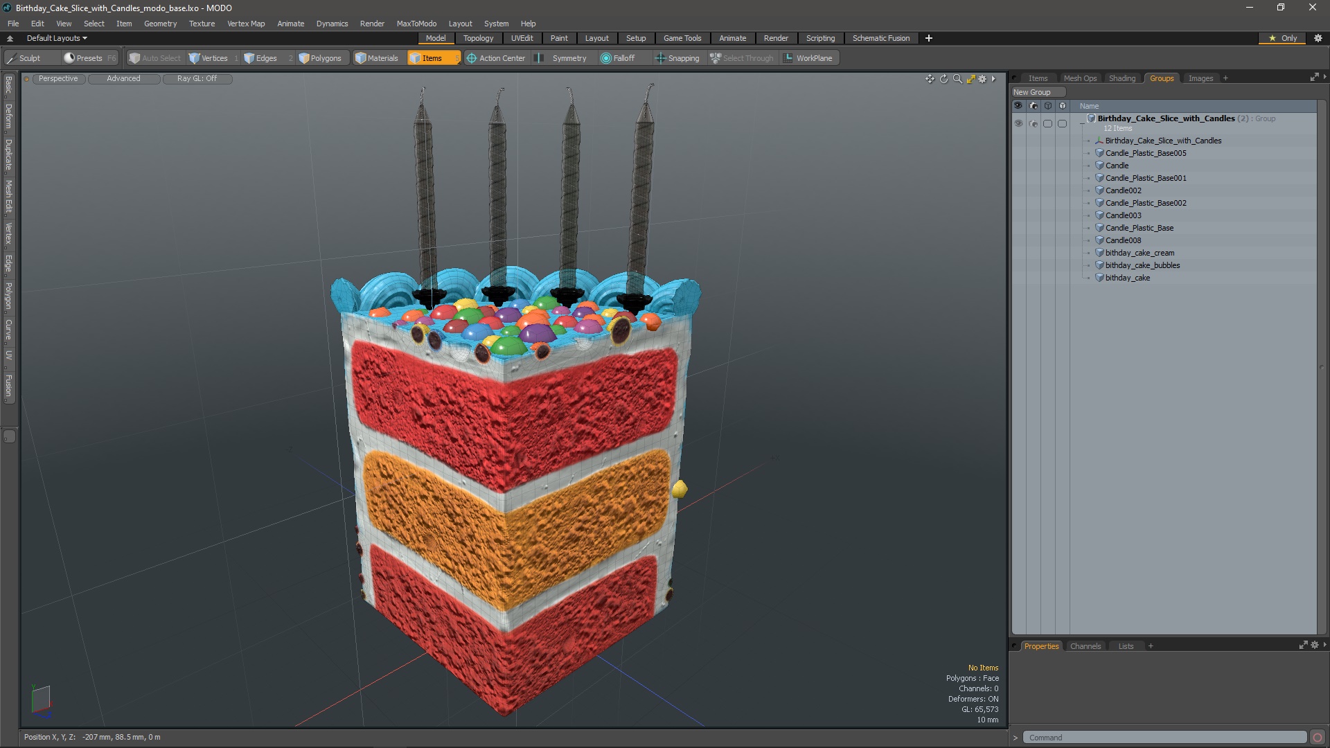
Task: Select the Candle_Plastic_Base005 item
Action: pyautogui.click(x=1146, y=153)
